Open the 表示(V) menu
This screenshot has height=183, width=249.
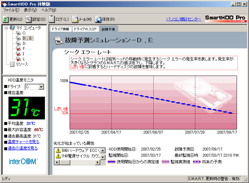30,10
